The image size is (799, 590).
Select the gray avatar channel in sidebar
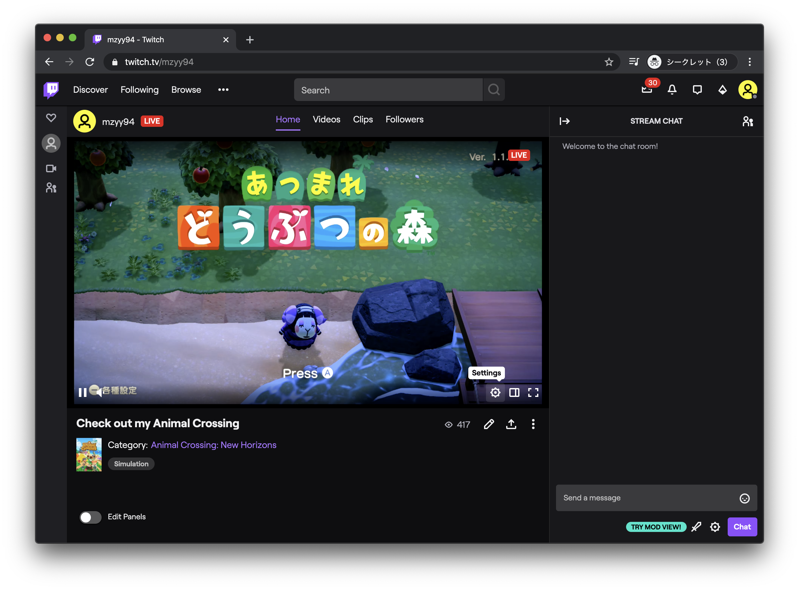(51, 144)
